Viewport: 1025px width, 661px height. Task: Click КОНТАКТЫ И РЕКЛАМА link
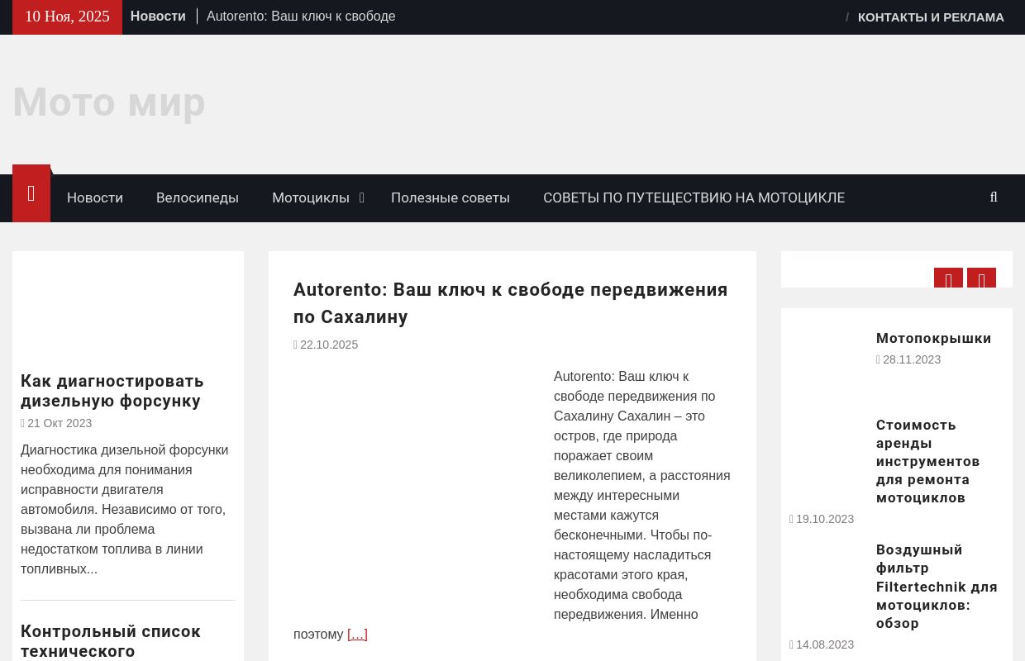(931, 17)
